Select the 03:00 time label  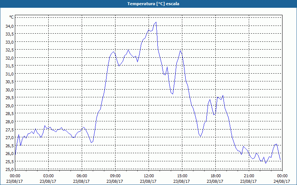(49, 176)
